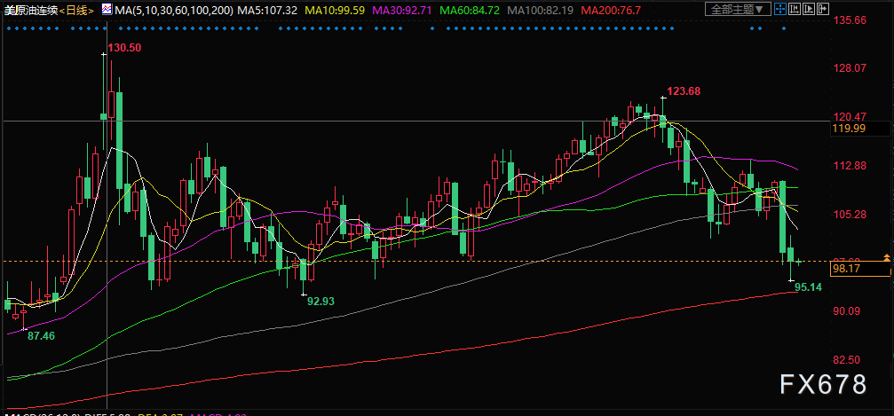Click the 123.68 peak price label

pyautogui.click(x=684, y=90)
